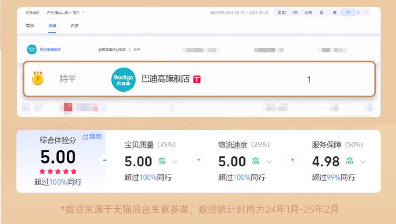Open the 户外/登山 > 毛巾 category dropdown

pyautogui.click(x=65, y=12)
